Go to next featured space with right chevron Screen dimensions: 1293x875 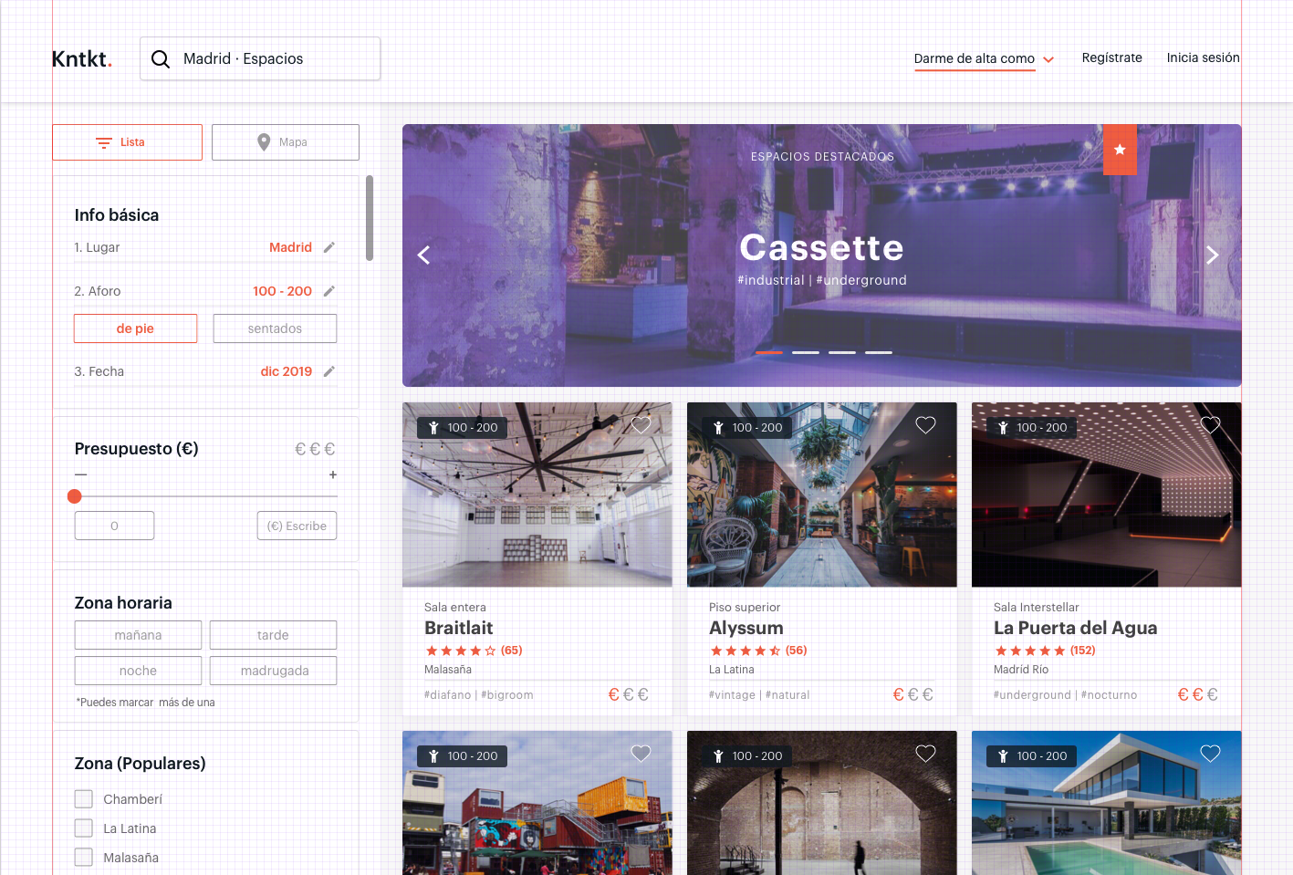click(1212, 255)
